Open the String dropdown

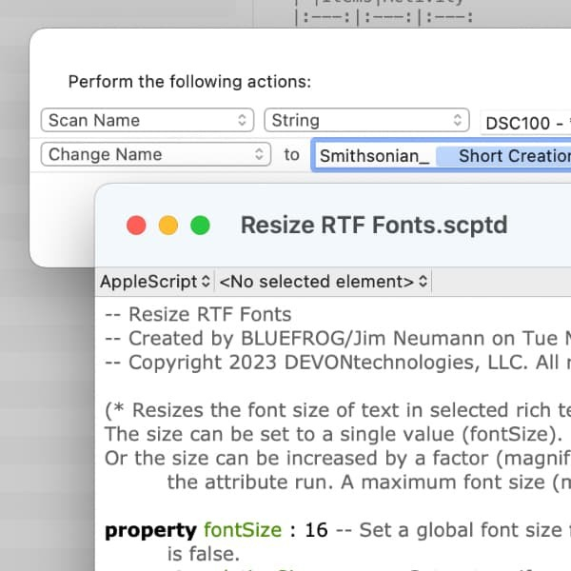click(366, 121)
